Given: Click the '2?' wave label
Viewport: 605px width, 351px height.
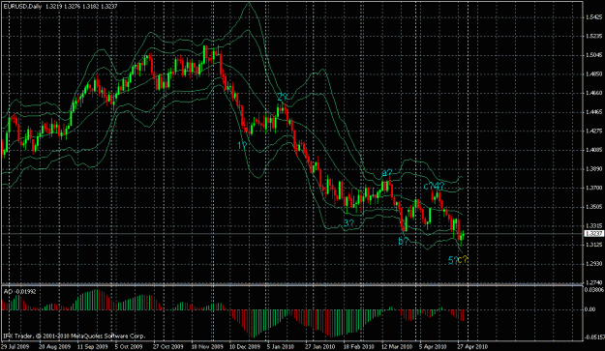Looking at the screenshot, I should click(283, 97).
